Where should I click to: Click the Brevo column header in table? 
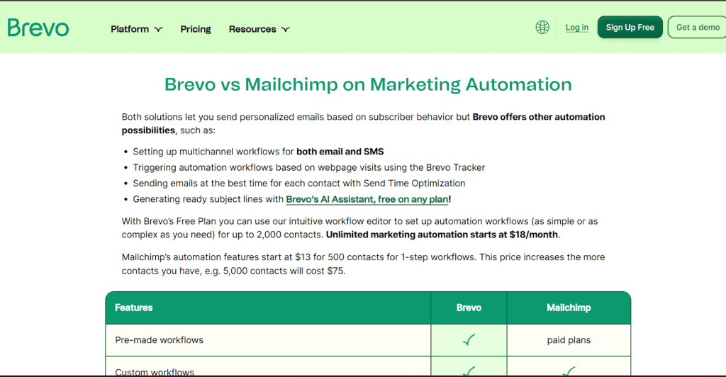pyautogui.click(x=469, y=308)
